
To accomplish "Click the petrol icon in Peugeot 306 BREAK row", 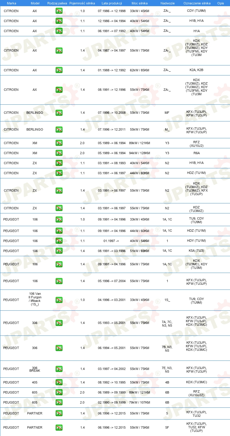I will (x=59, y=369).
